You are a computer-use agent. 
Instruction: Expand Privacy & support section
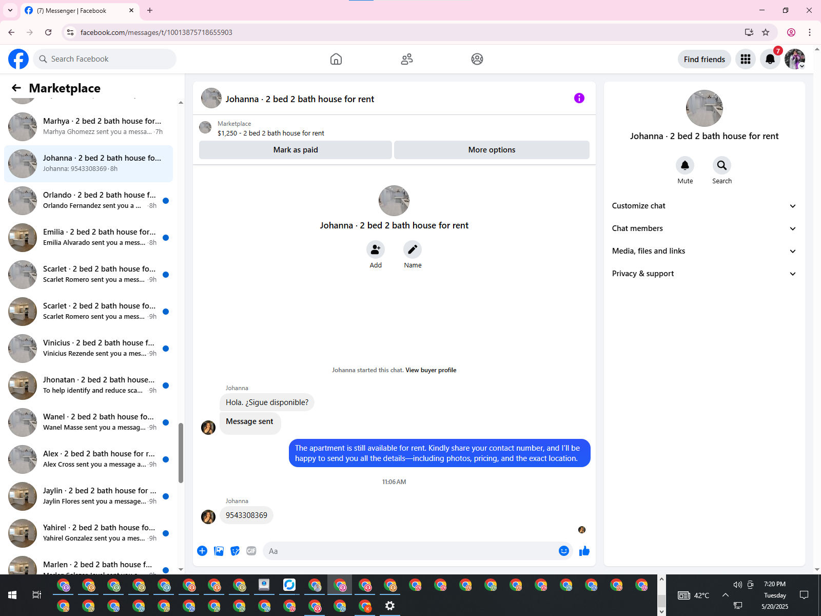pyautogui.click(x=704, y=274)
